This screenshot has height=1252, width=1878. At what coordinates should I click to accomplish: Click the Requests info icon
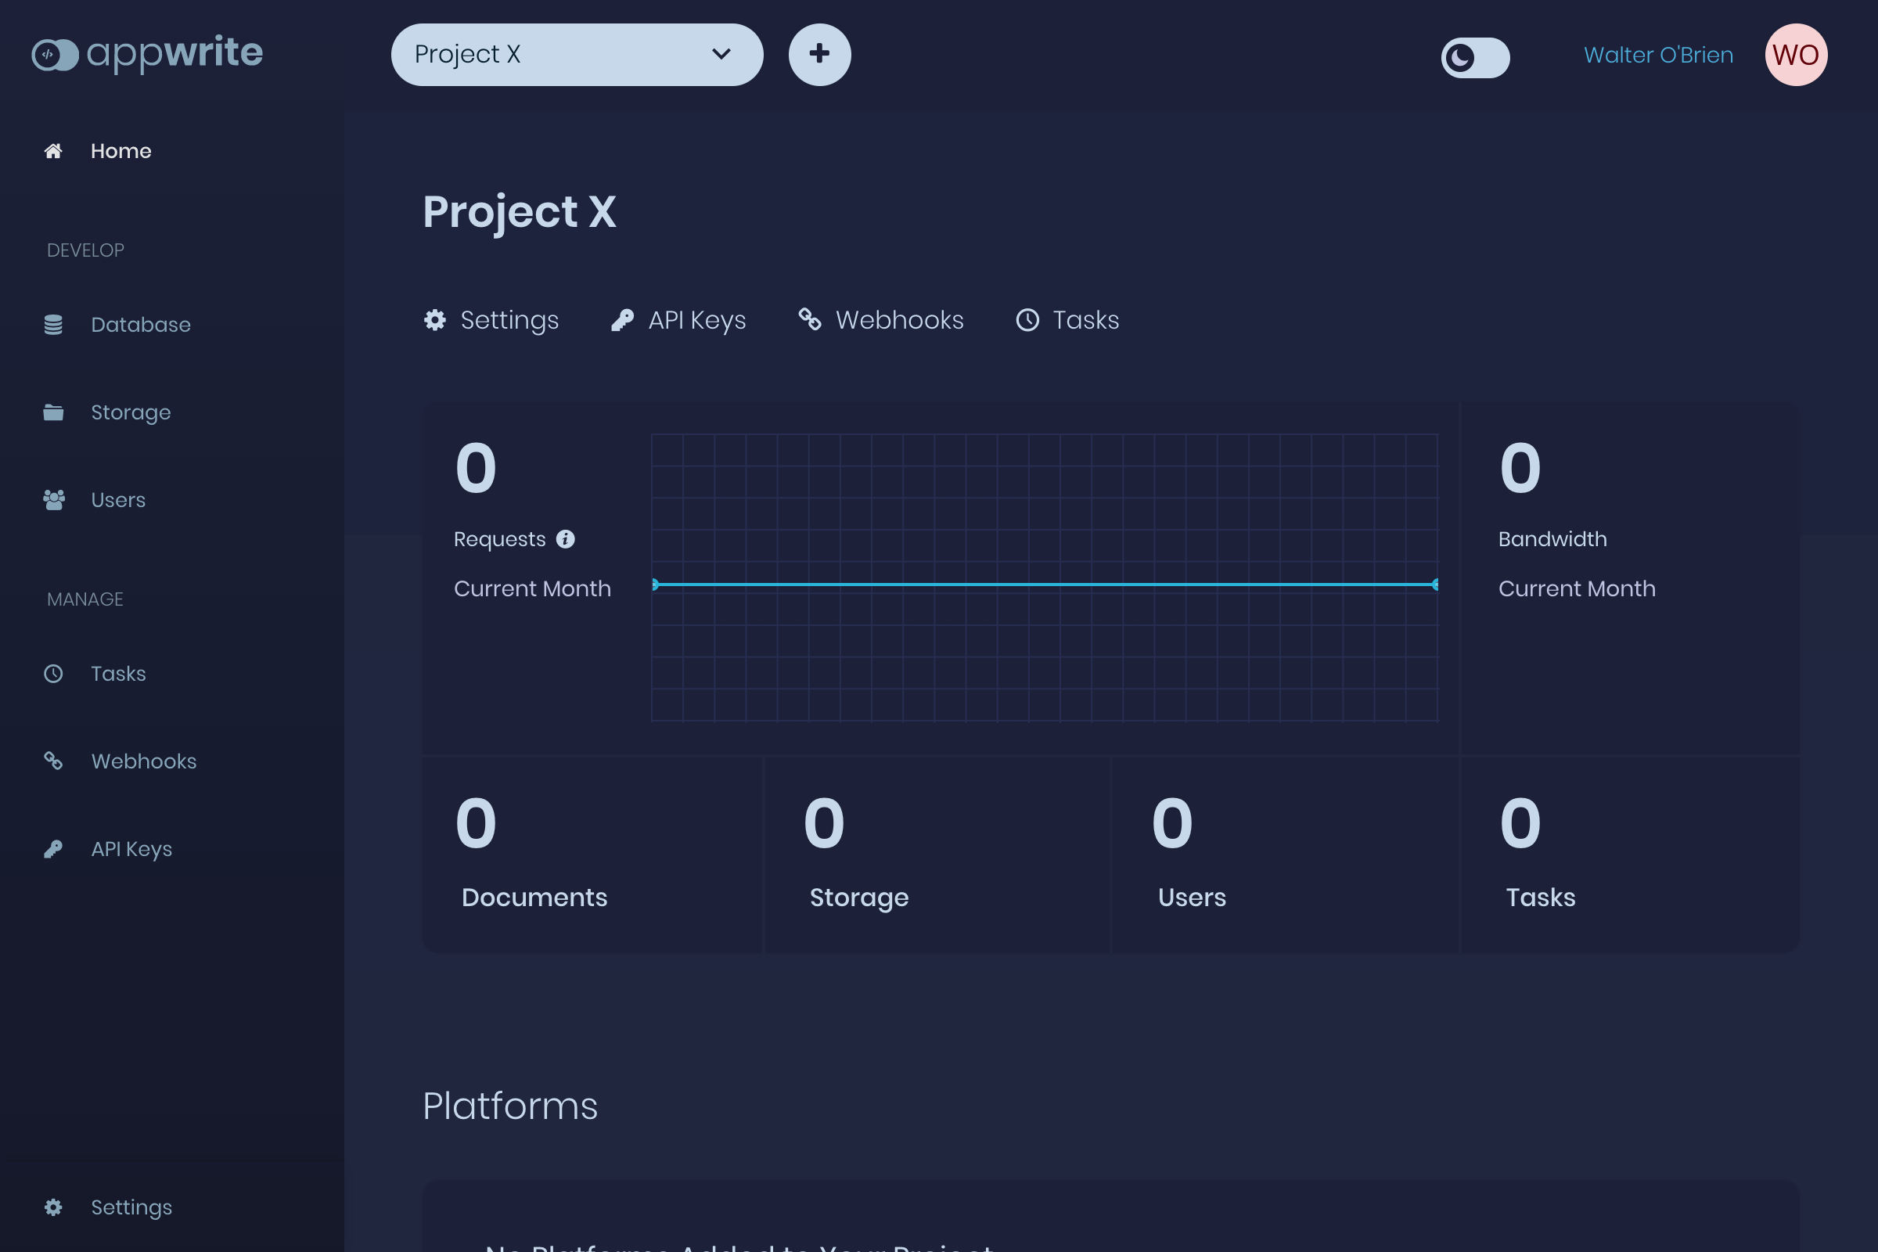(x=565, y=539)
